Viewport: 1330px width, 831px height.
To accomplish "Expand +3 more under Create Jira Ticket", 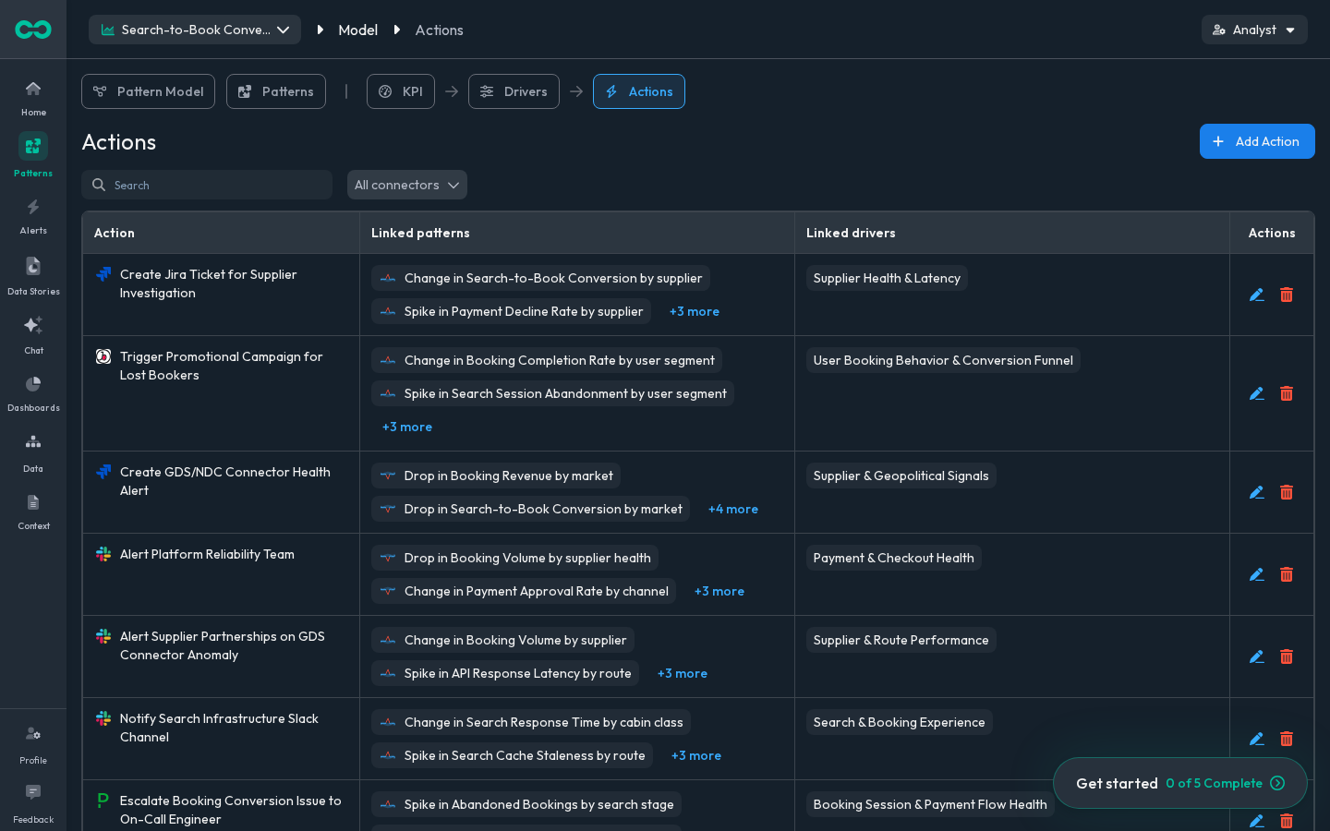I will (695, 311).
